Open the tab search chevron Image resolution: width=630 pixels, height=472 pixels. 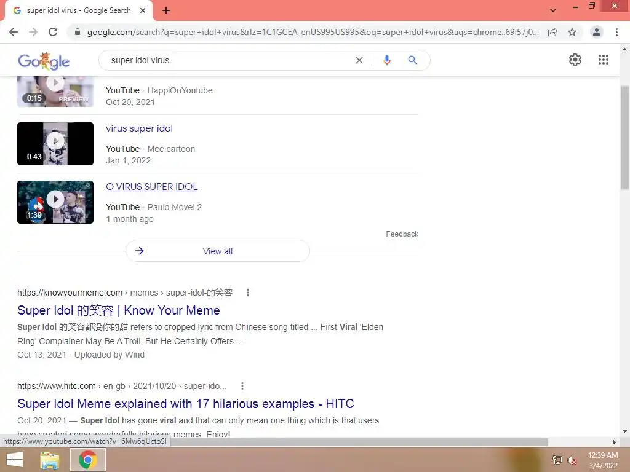(553, 10)
